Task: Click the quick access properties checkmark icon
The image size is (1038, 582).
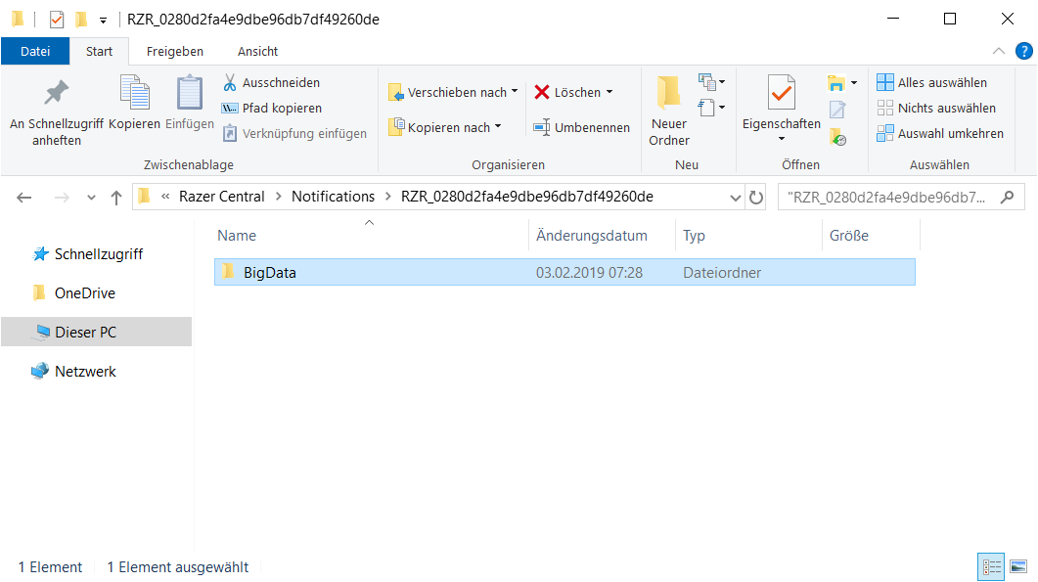Action: click(57, 20)
